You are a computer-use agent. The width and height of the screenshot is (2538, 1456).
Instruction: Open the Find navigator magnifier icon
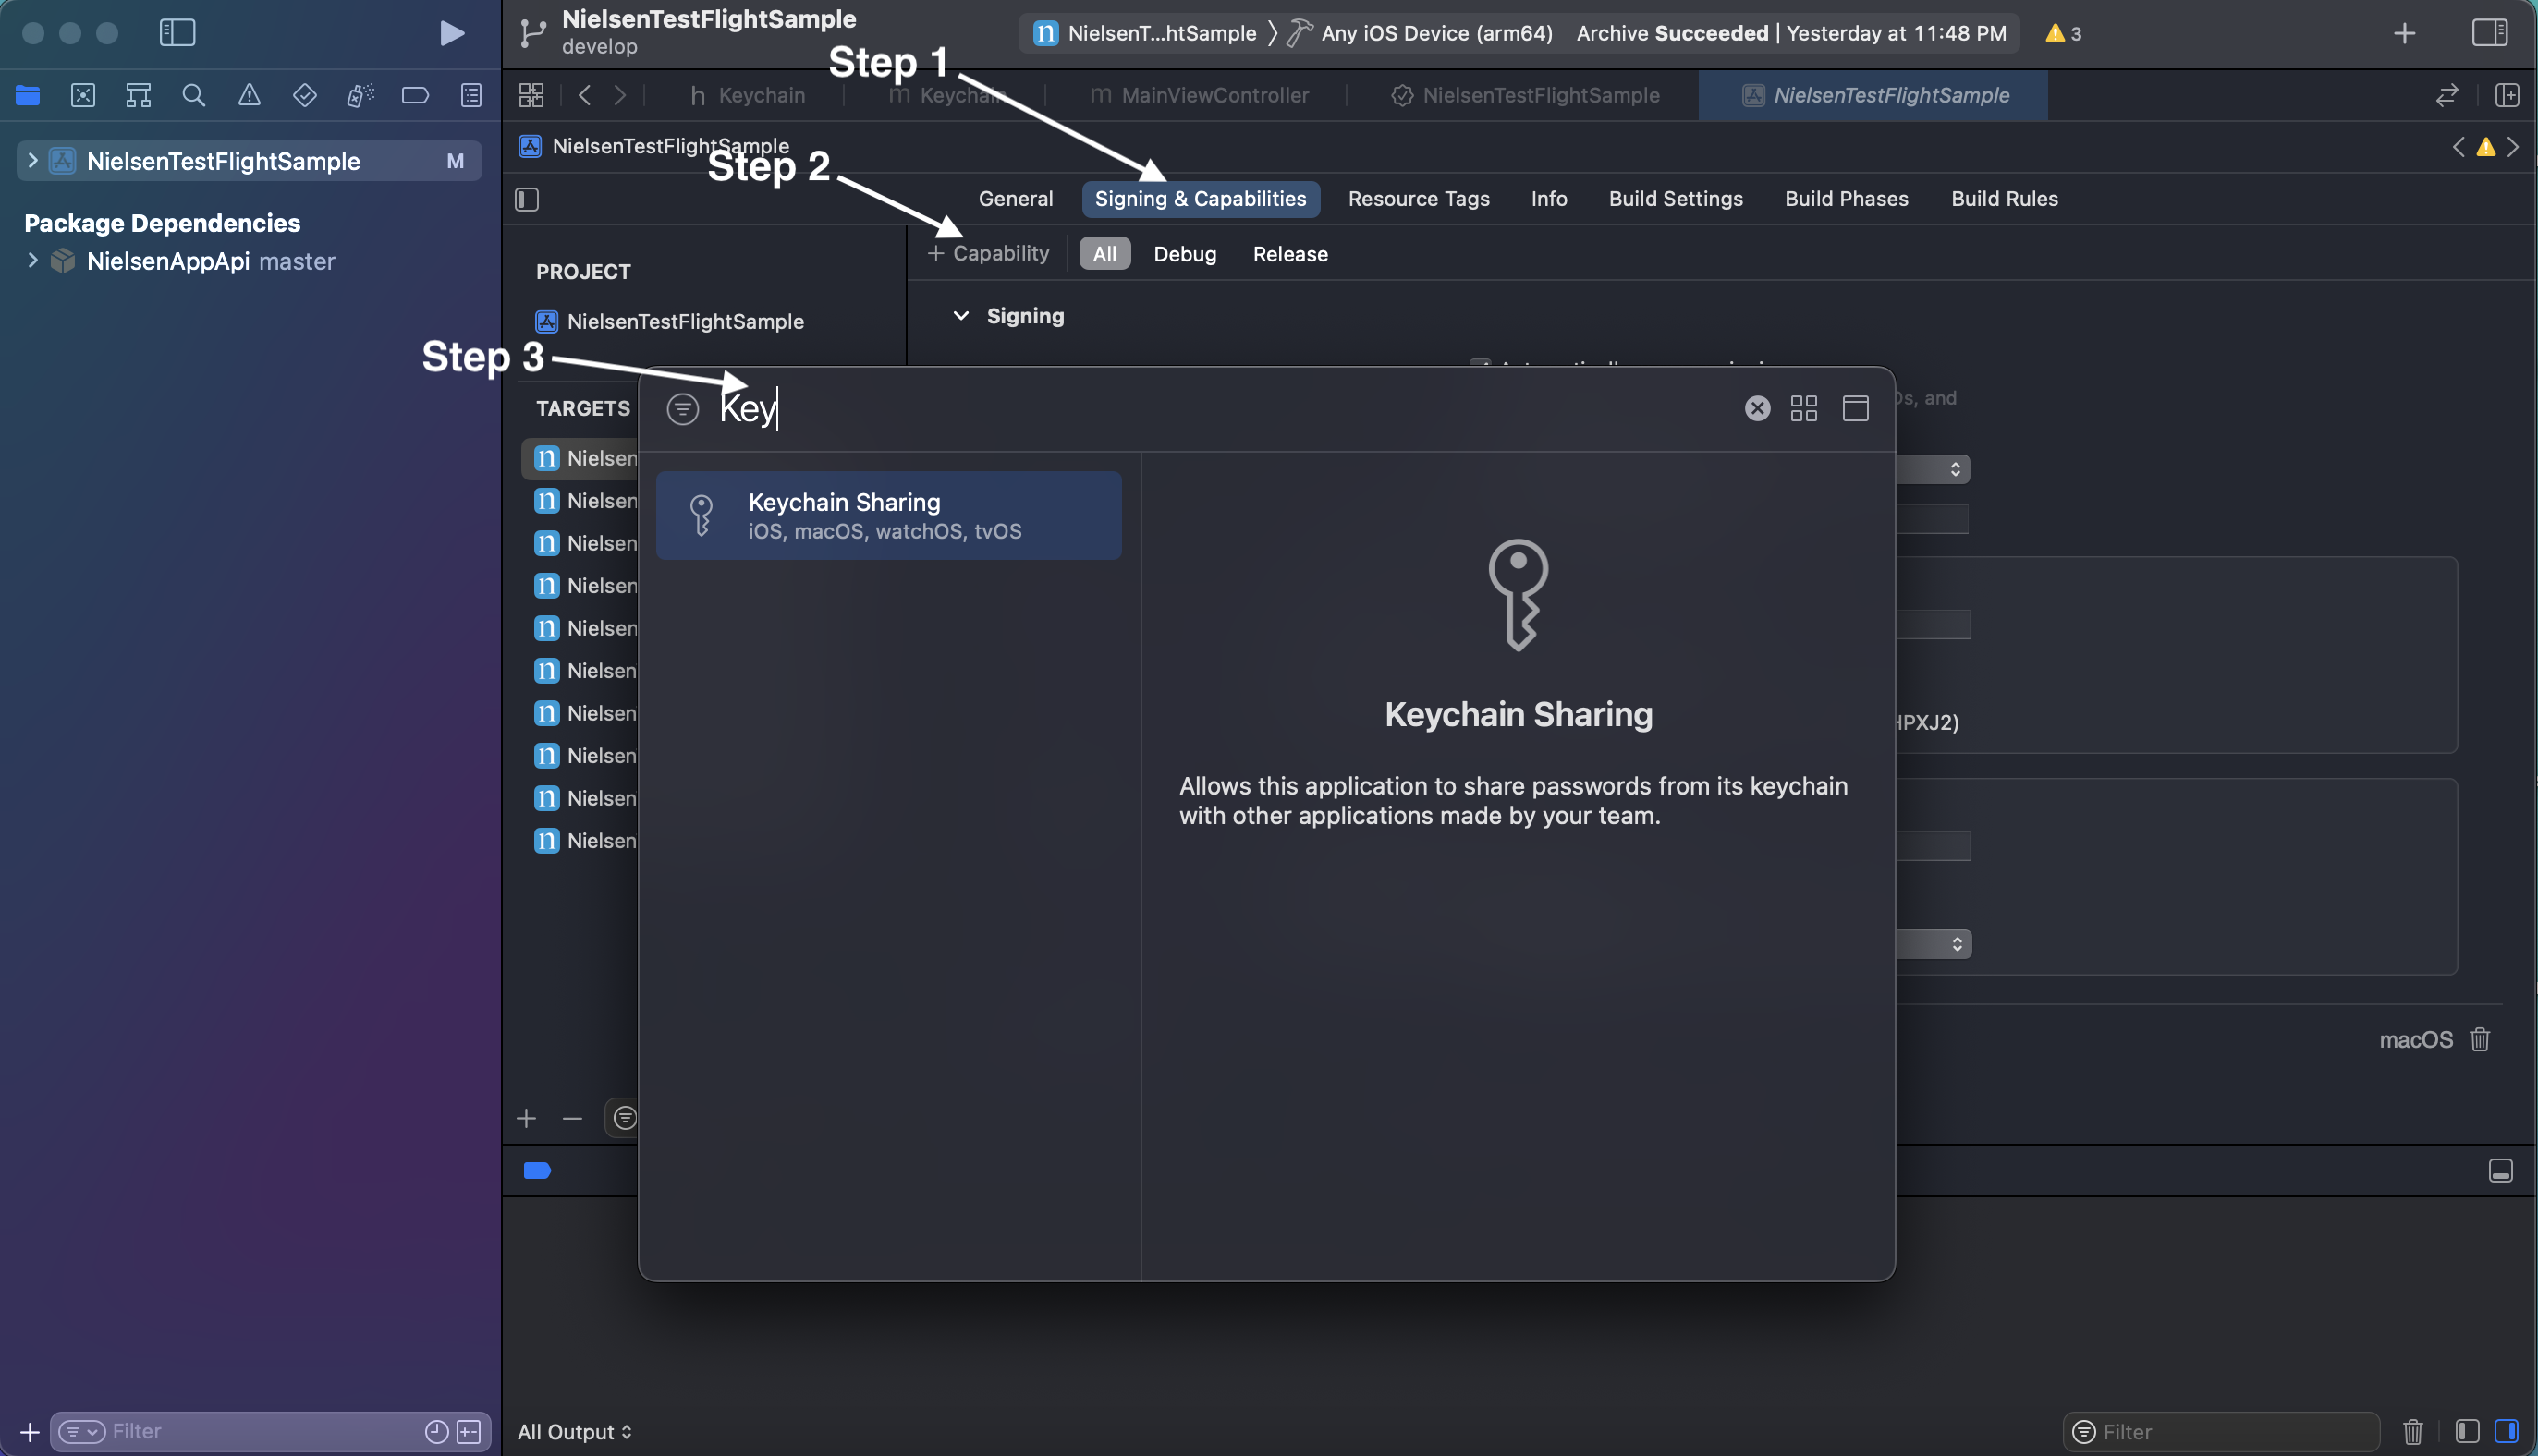(x=194, y=96)
